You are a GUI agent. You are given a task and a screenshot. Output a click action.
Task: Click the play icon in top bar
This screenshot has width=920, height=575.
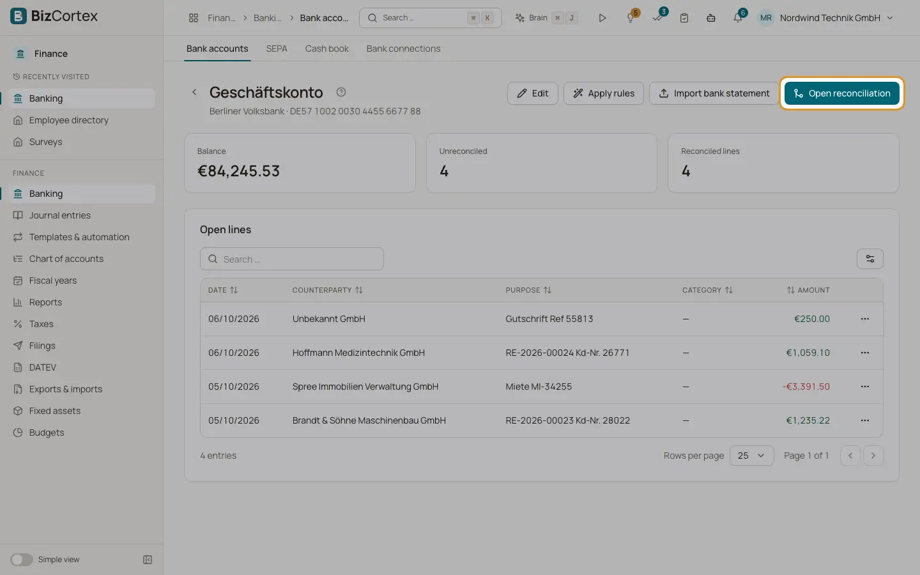(602, 18)
